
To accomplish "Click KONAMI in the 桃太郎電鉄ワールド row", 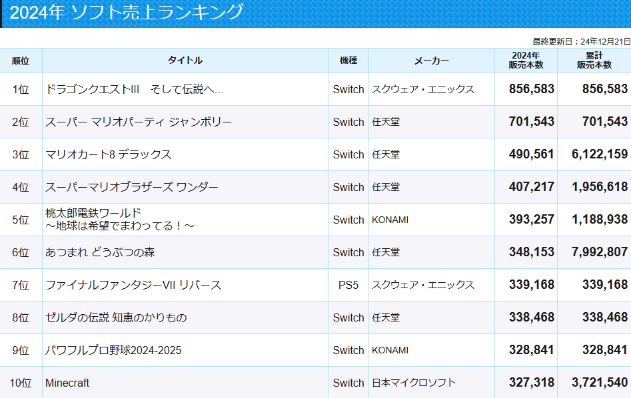I will pos(390,220).
